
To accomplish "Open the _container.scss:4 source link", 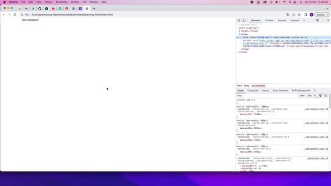I will click(x=318, y=158).
